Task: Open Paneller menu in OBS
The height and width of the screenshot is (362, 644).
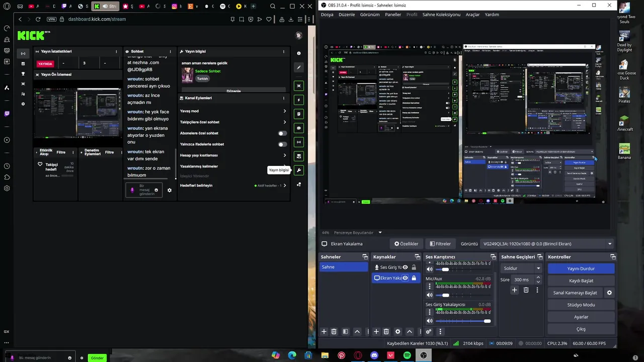Action: 393,15
